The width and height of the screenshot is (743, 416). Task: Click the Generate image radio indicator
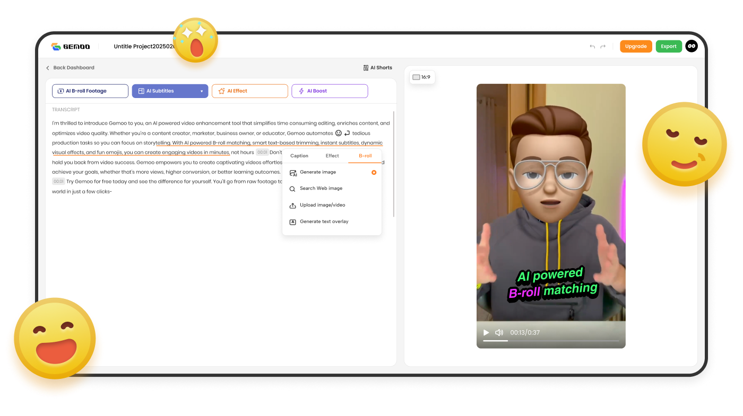(374, 172)
